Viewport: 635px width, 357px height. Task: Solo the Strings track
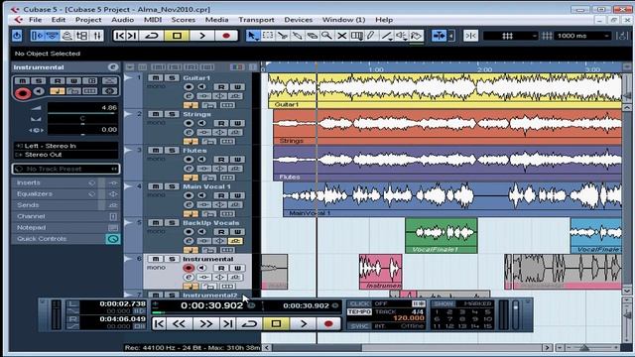pyautogui.click(x=172, y=114)
